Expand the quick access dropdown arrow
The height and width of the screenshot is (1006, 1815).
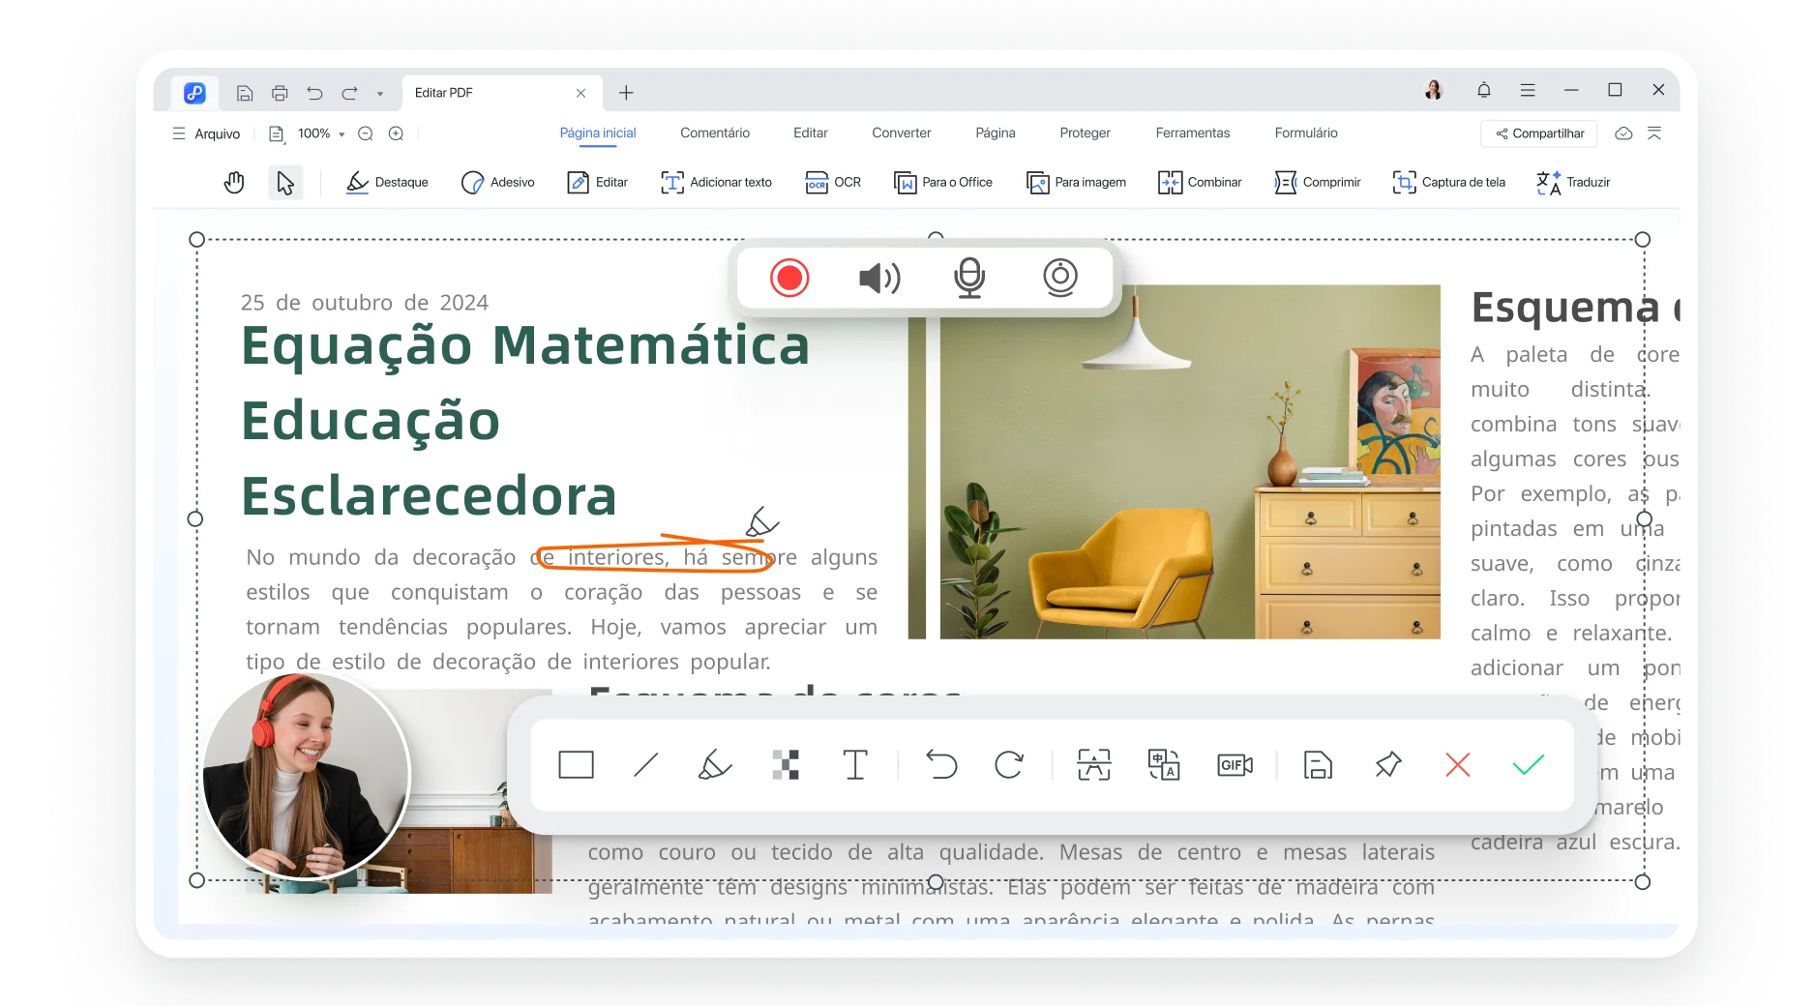[380, 94]
